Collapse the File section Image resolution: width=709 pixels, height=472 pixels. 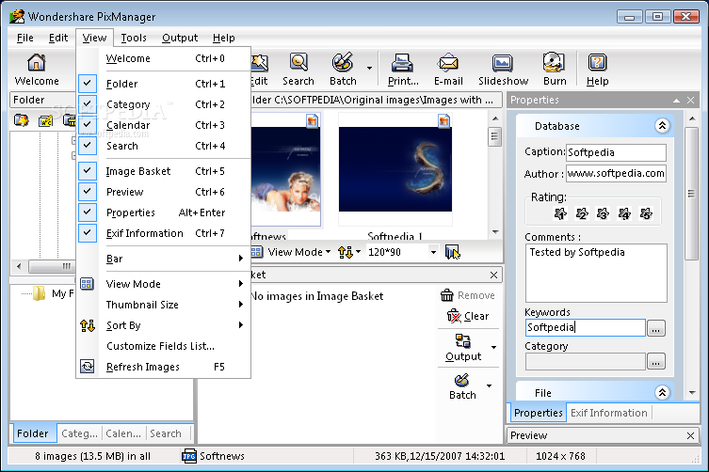pos(662,392)
